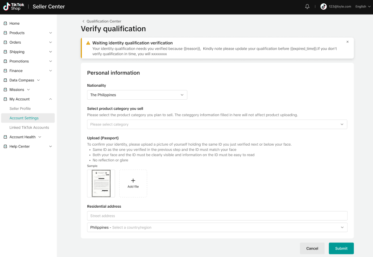
Task: Click the Finance sidebar icon
Action: (x=5, y=71)
